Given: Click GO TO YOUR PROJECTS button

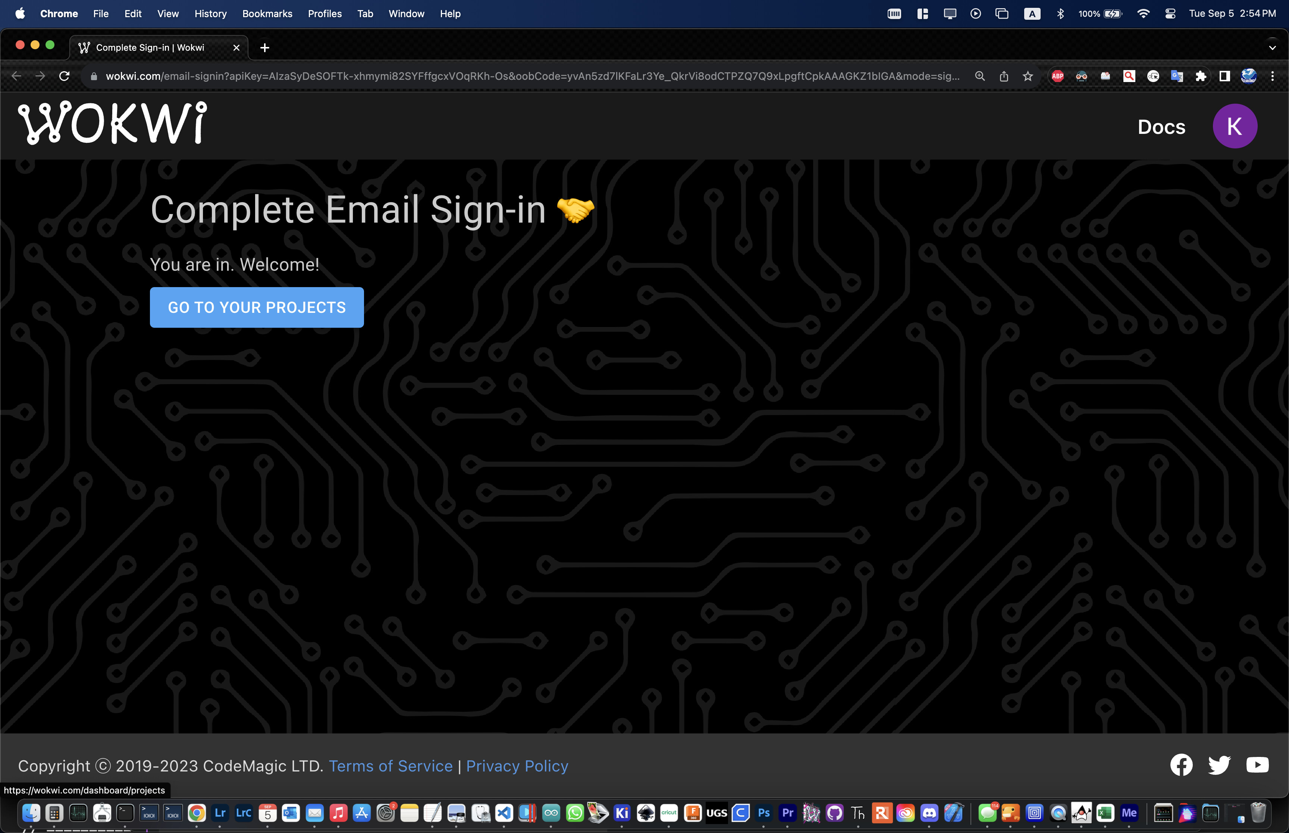Looking at the screenshot, I should tap(256, 307).
